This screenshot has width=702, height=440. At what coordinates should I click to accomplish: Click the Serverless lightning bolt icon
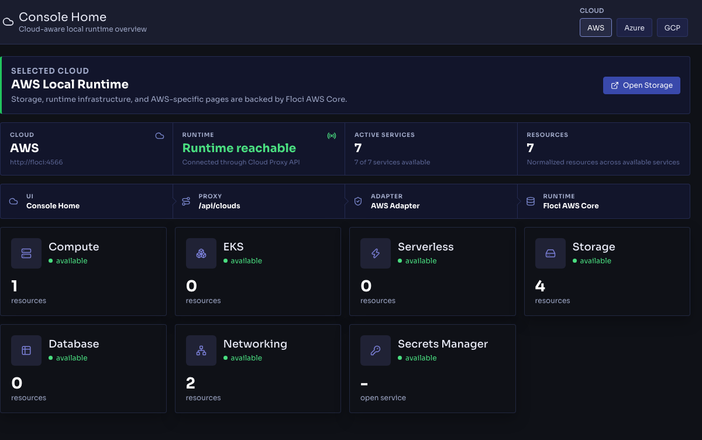pyautogui.click(x=376, y=253)
